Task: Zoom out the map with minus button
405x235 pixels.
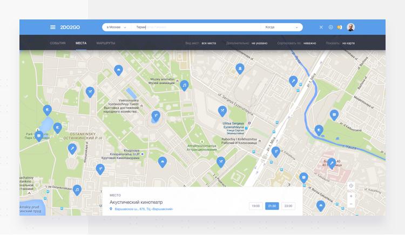Action: click(351, 204)
